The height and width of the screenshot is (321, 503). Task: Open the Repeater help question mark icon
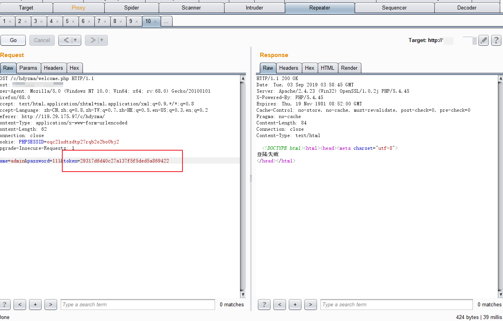[496, 40]
